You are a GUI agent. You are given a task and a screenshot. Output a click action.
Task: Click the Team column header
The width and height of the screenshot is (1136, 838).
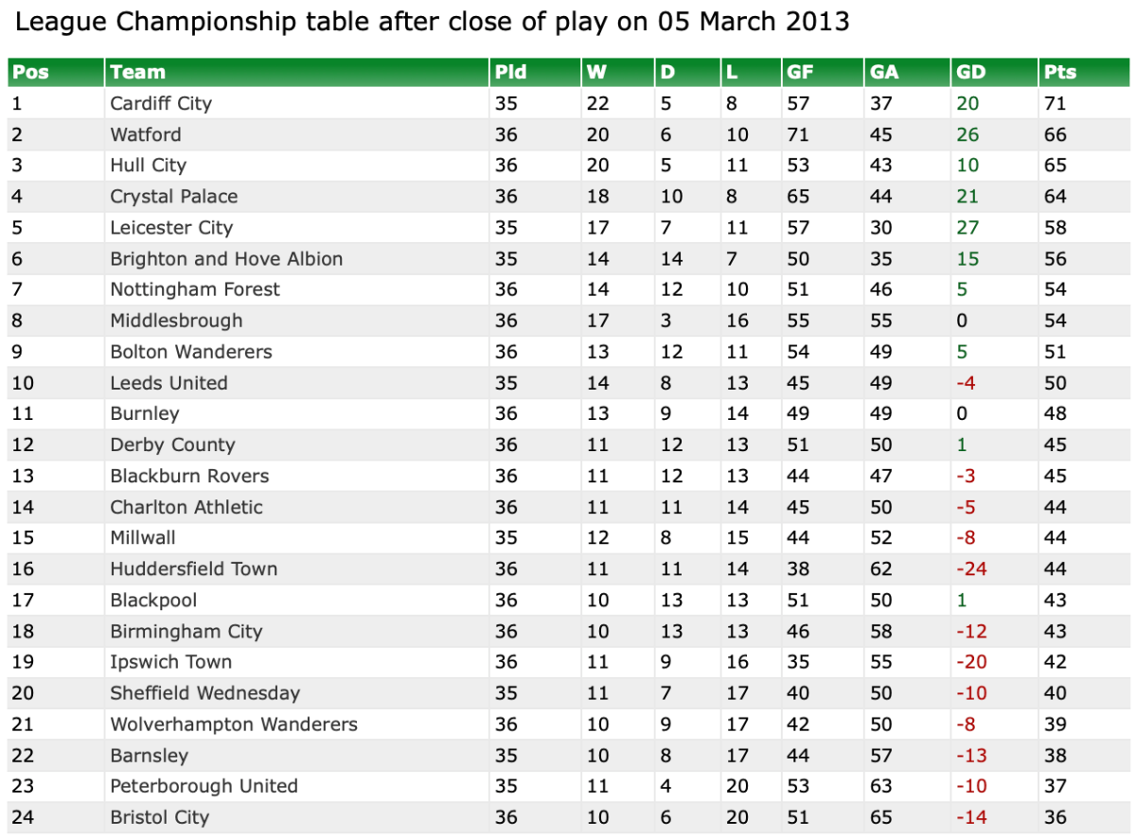(138, 73)
